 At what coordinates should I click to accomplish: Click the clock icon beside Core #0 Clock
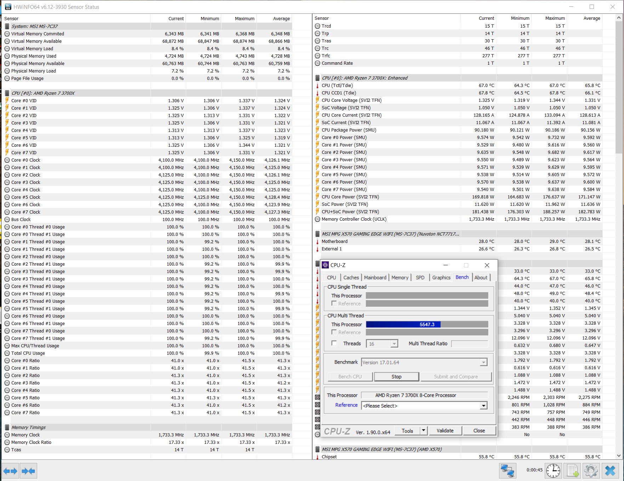7,160
